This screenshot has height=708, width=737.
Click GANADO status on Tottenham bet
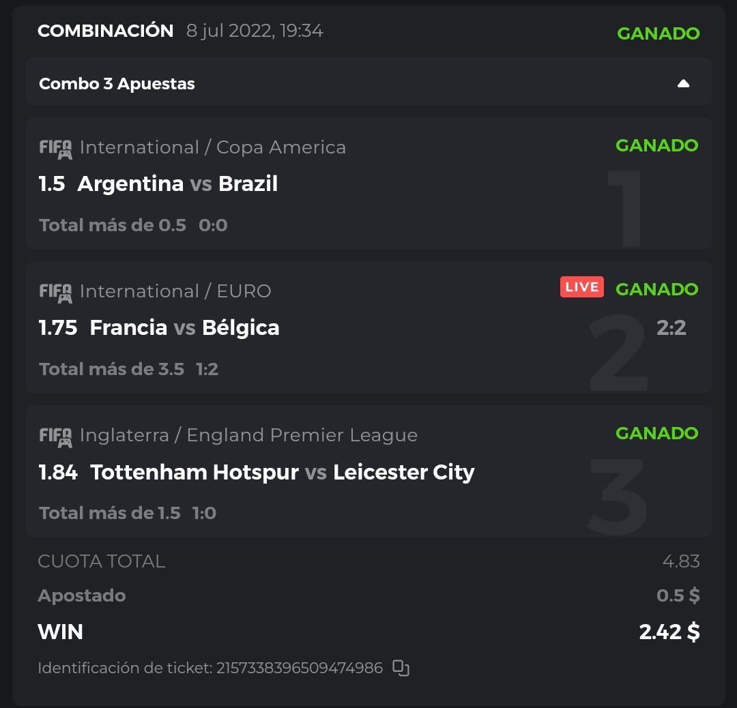[x=656, y=433]
